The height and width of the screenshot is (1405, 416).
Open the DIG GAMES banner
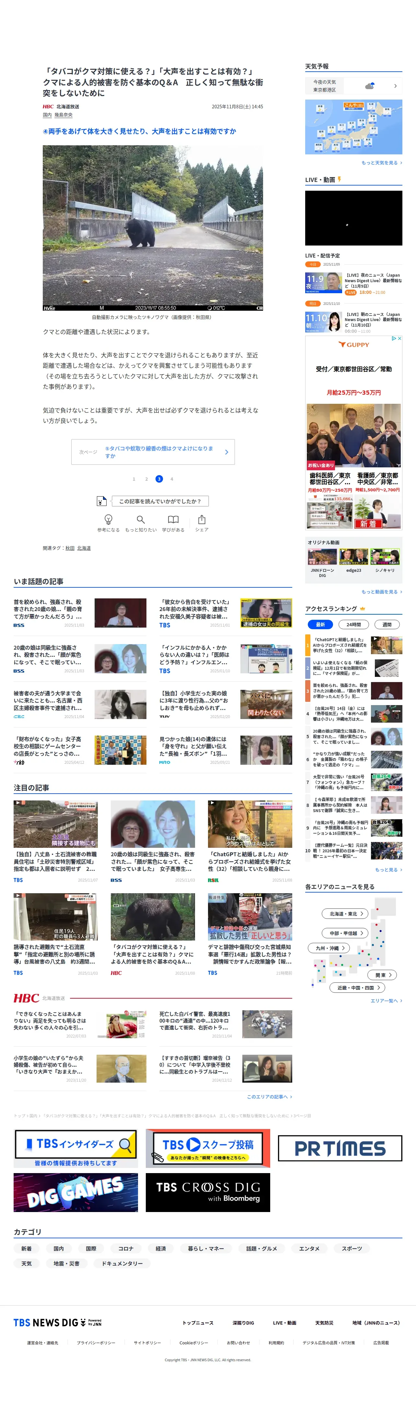click(x=76, y=1192)
